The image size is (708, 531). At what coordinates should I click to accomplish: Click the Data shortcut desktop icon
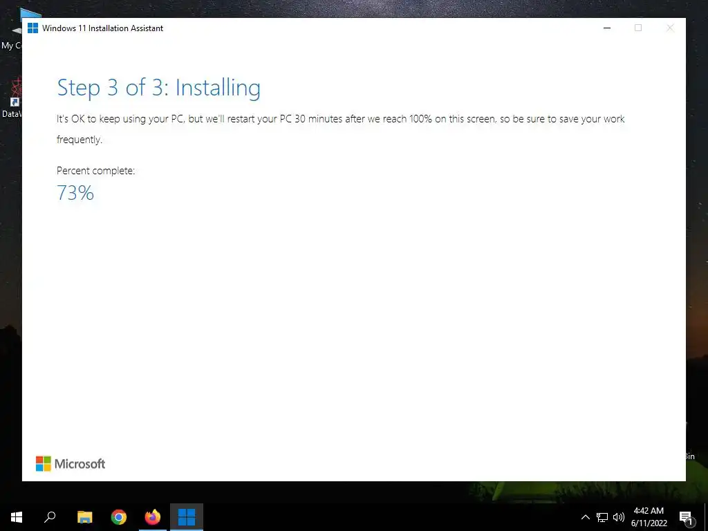pos(11,98)
